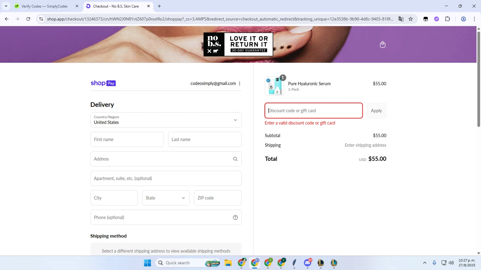Open the State dropdown
Screen dimensions: 481x270
click(x=166, y=198)
